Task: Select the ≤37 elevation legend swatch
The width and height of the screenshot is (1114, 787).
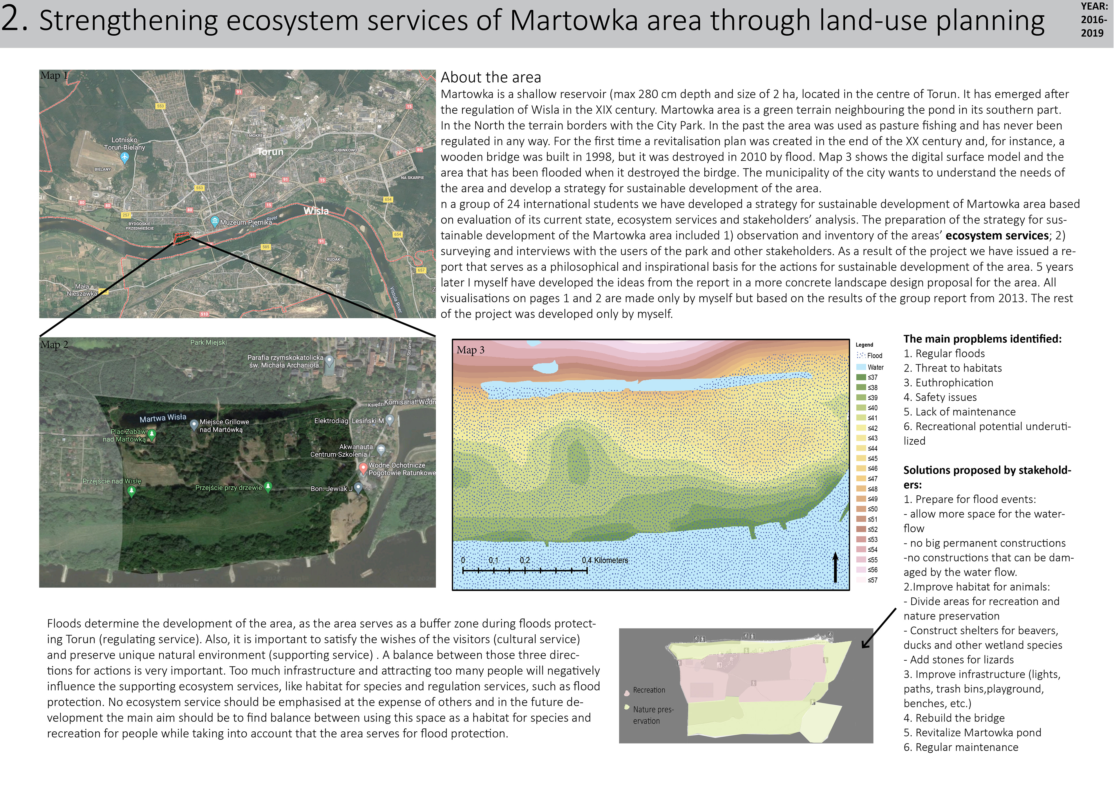Action: pyautogui.click(x=861, y=377)
